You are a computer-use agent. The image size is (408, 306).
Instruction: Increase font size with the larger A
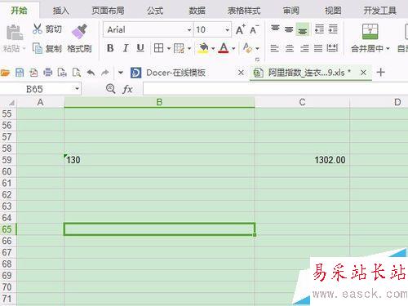click(x=240, y=29)
